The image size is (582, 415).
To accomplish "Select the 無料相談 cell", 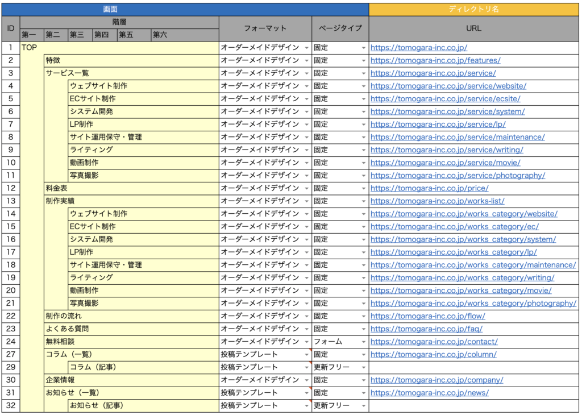I will [131, 342].
